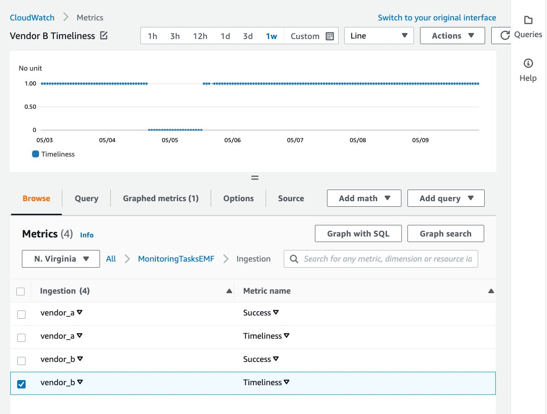Check the vendor_a Success metric
547x414 pixels.
pos(21,314)
